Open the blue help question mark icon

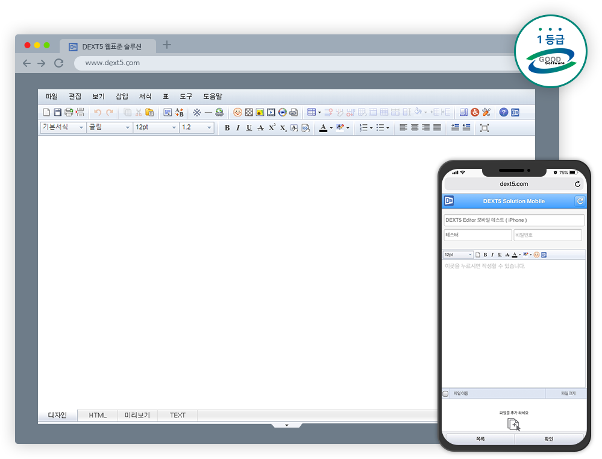[x=504, y=112]
